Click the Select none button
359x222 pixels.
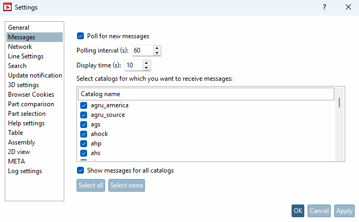click(x=127, y=185)
